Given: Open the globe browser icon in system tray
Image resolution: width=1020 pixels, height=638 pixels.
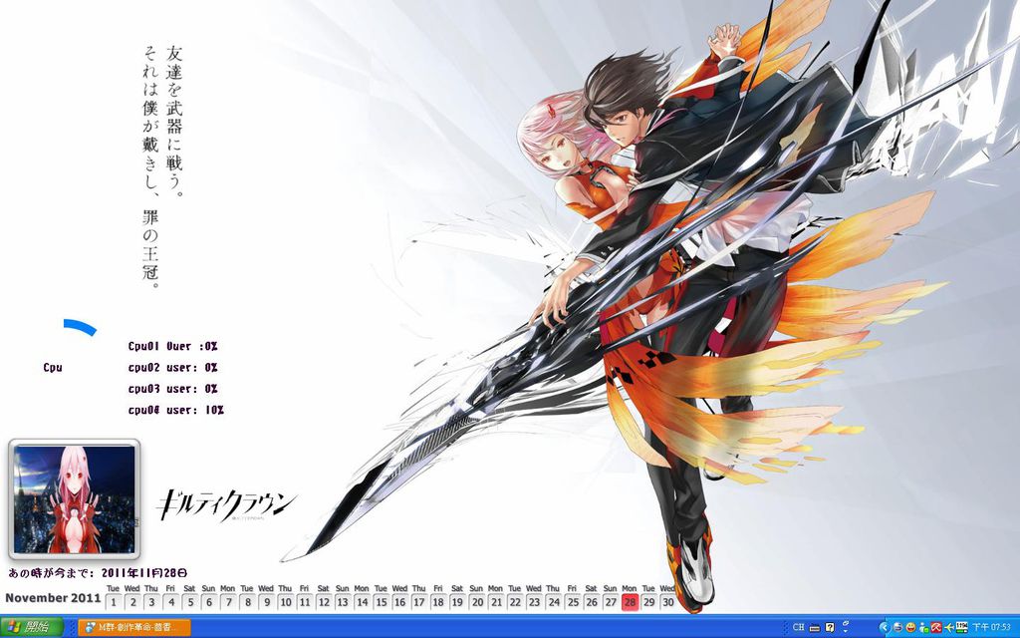Looking at the screenshot, I should coord(896,628).
